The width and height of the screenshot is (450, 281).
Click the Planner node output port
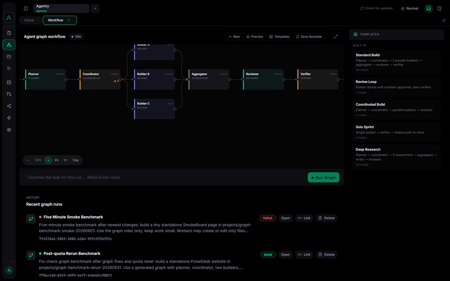(x=66, y=79)
